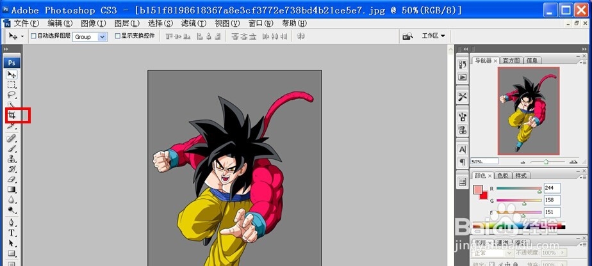Open the 文件(F) menu
The height and width of the screenshot is (266, 592).
click(26, 24)
